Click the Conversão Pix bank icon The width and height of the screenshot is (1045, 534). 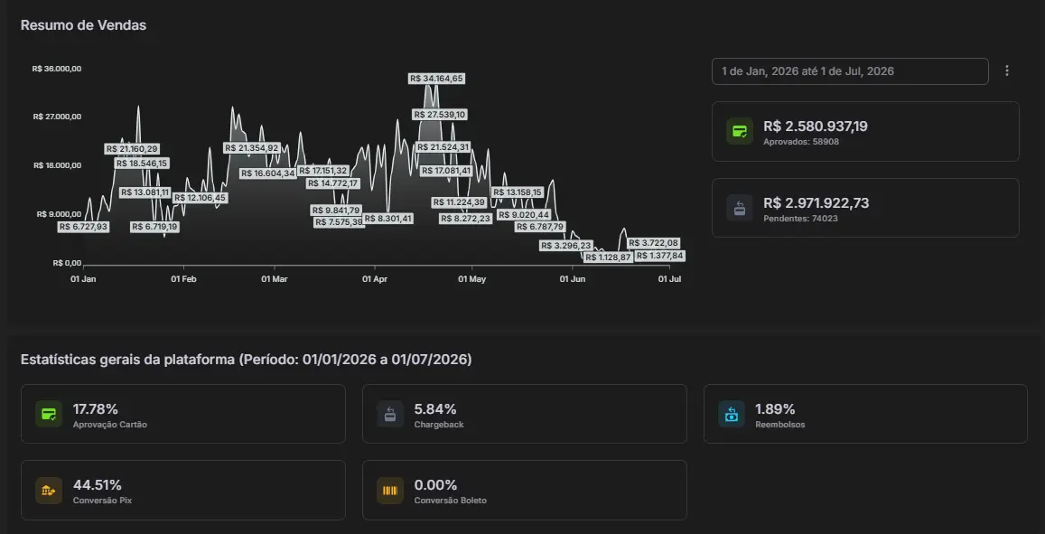tap(49, 491)
